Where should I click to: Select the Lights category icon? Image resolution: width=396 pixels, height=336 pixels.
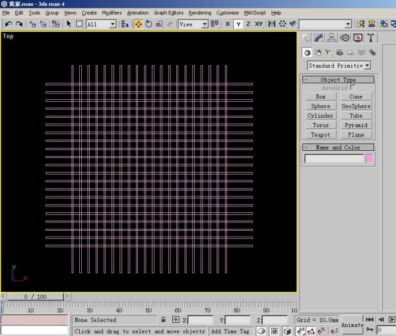point(329,53)
